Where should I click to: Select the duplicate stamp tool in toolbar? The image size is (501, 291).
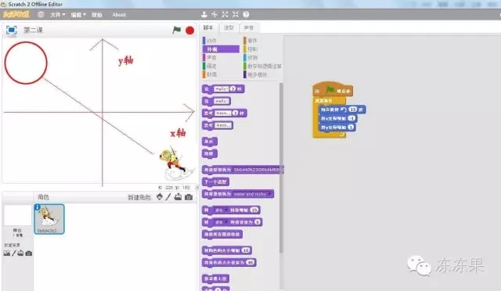click(204, 14)
